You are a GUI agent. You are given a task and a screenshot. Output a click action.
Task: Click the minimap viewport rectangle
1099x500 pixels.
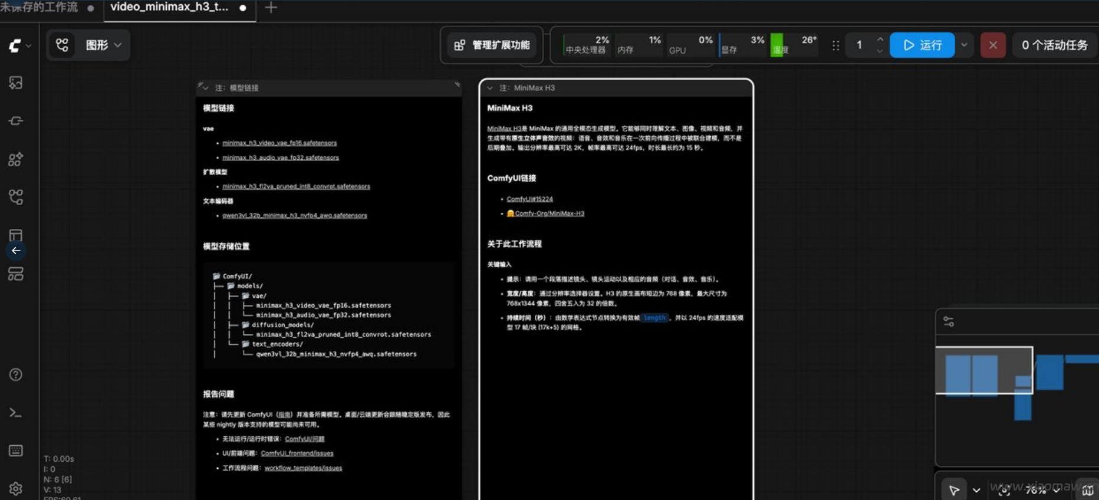984,370
